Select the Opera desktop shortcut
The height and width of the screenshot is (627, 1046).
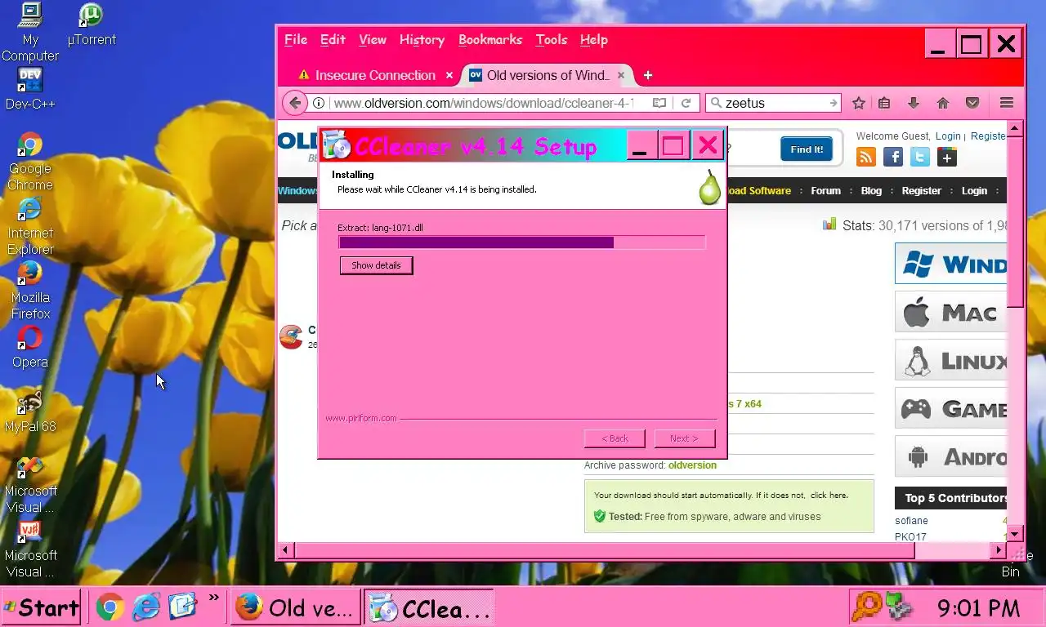30,347
